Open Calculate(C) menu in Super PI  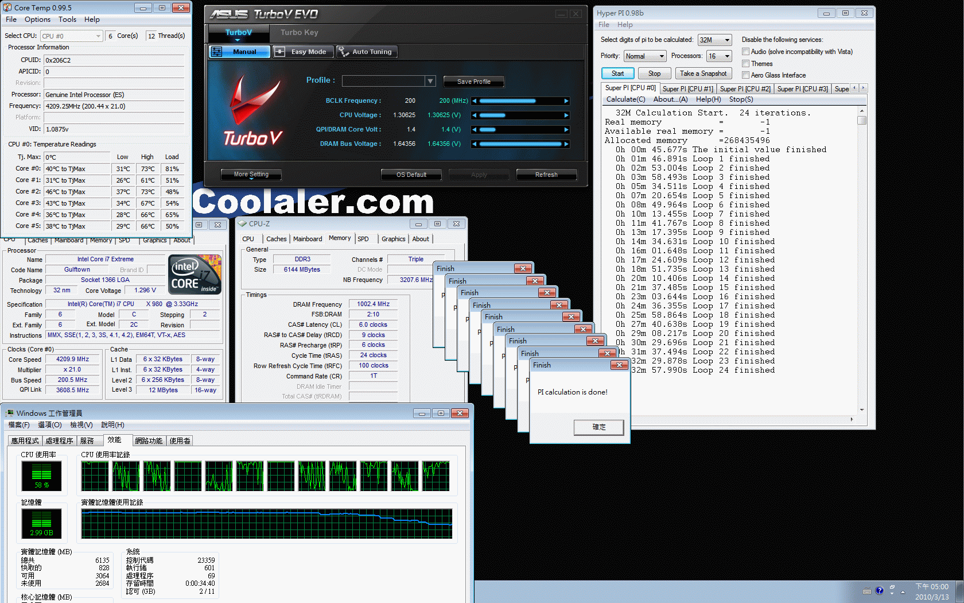coord(625,99)
